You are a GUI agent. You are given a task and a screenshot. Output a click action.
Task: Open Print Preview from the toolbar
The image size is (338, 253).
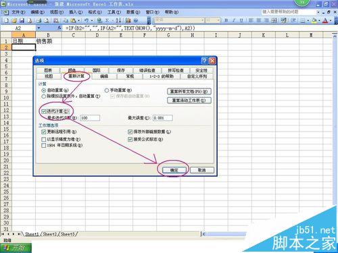[47, 20]
